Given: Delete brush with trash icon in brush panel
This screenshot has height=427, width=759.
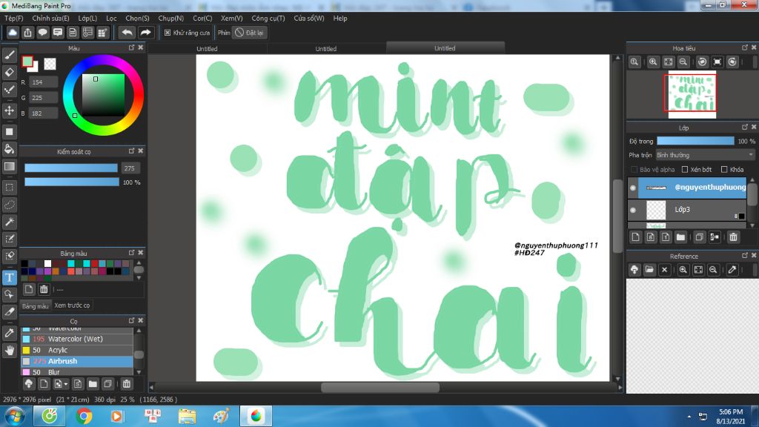Looking at the screenshot, I should (126, 384).
